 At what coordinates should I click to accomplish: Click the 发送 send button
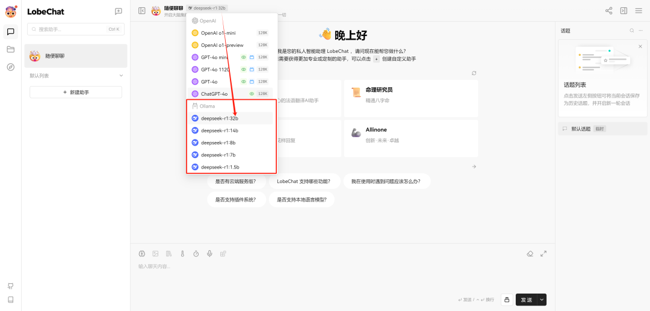pos(526,300)
